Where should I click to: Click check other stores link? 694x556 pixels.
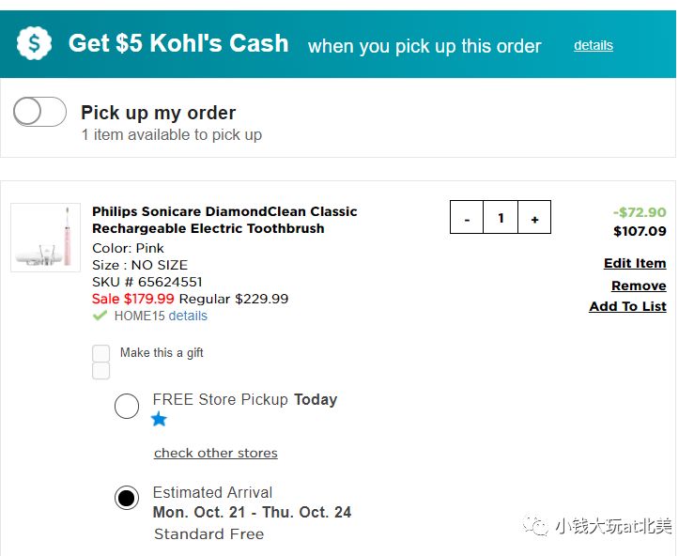pos(216,453)
